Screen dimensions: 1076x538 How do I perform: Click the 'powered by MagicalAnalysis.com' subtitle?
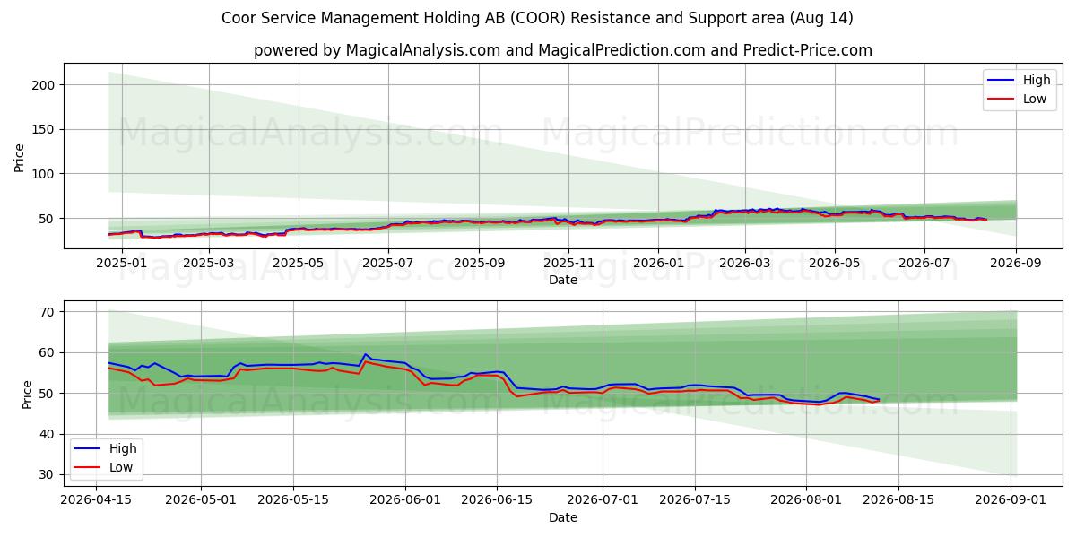tap(562, 50)
